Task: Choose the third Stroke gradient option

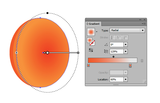Action: [125, 38]
